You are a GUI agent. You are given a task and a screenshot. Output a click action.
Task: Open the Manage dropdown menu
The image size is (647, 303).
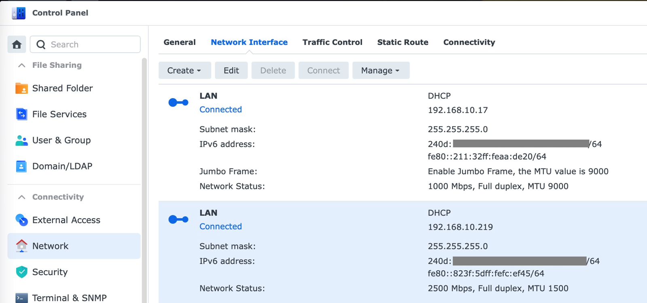pyautogui.click(x=381, y=70)
